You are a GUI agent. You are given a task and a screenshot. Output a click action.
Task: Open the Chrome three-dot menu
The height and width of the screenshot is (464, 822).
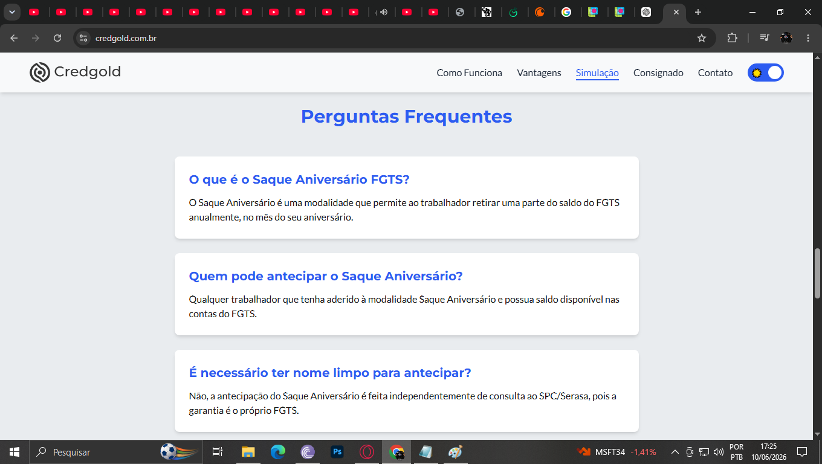tap(808, 38)
